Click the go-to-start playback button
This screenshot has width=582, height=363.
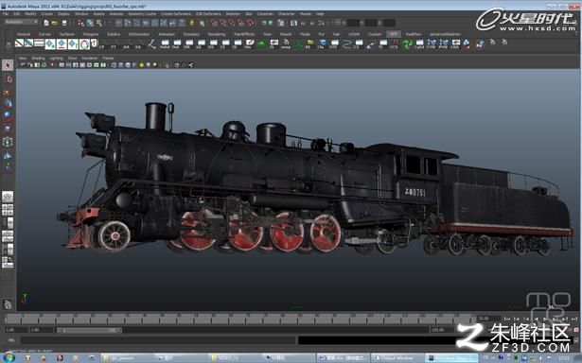(x=506, y=319)
